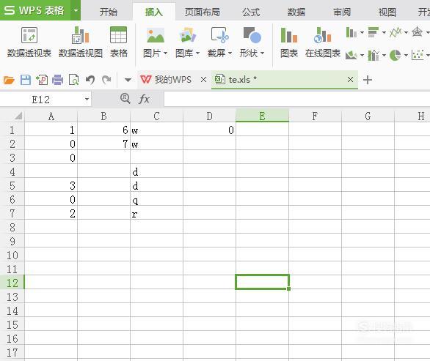
Task: Add a new document tab with plus
Action: 367,80
